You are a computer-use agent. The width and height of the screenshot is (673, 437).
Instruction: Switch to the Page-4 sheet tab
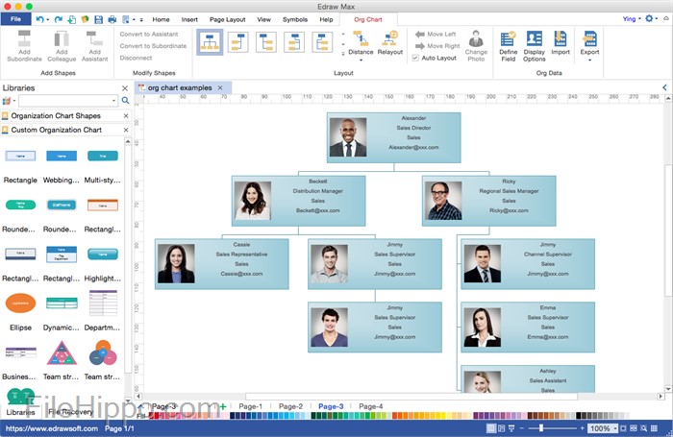coord(370,407)
